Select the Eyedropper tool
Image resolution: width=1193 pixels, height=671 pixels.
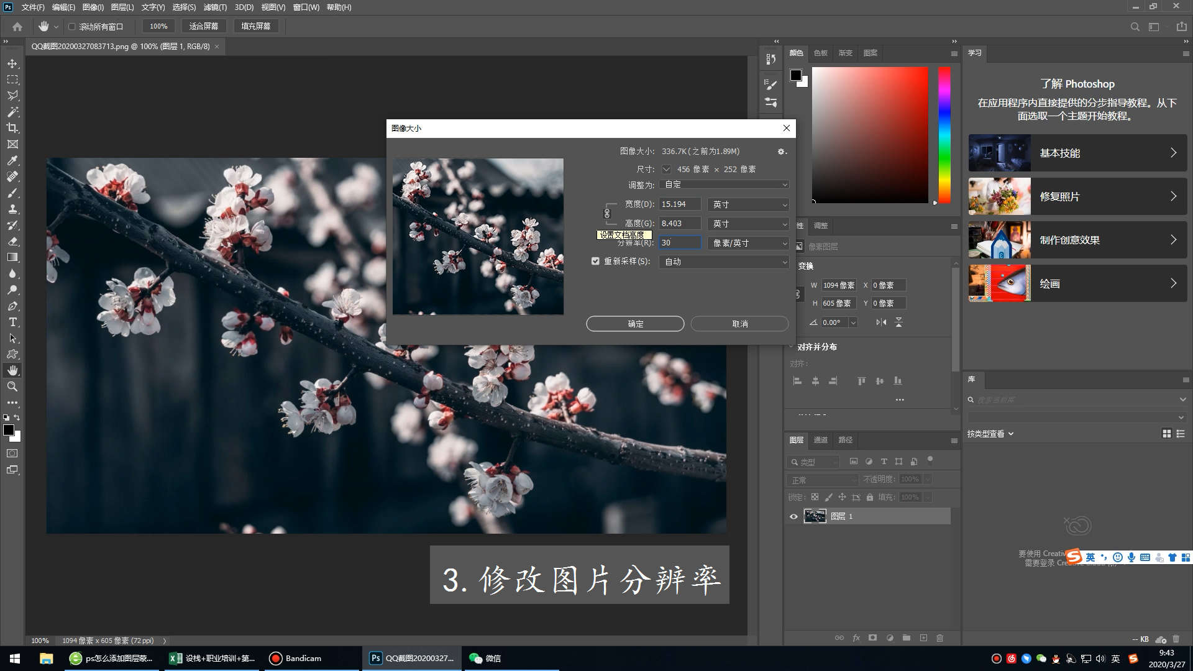12,160
